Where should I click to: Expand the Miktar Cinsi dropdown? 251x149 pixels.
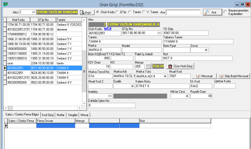(187, 96)
